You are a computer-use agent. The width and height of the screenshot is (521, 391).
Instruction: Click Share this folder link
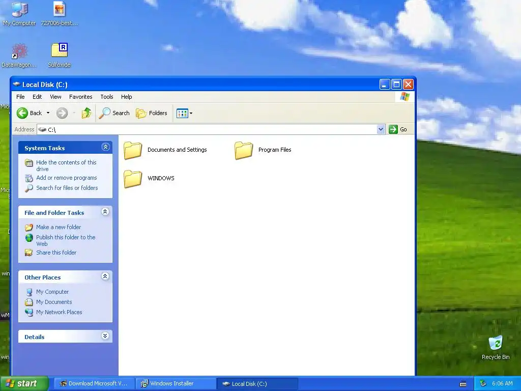pyautogui.click(x=56, y=253)
